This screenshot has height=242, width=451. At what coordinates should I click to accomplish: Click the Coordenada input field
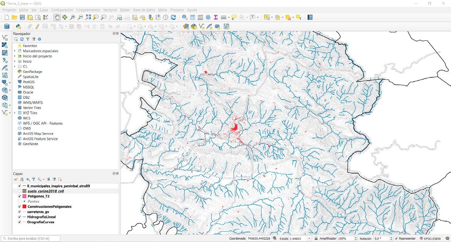(258, 239)
